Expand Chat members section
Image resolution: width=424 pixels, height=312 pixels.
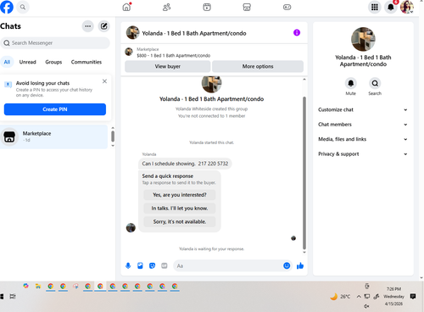point(363,125)
